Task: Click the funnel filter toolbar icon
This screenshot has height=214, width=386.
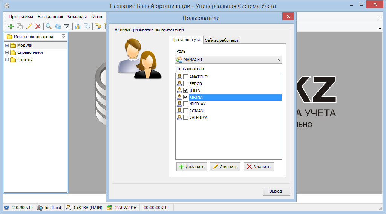Action: [67, 26]
